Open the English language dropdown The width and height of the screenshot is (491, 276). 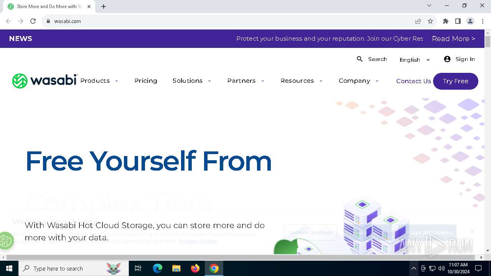415,60
